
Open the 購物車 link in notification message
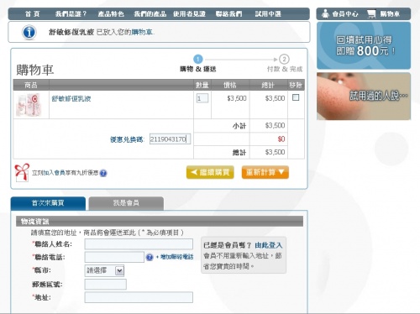142,32
